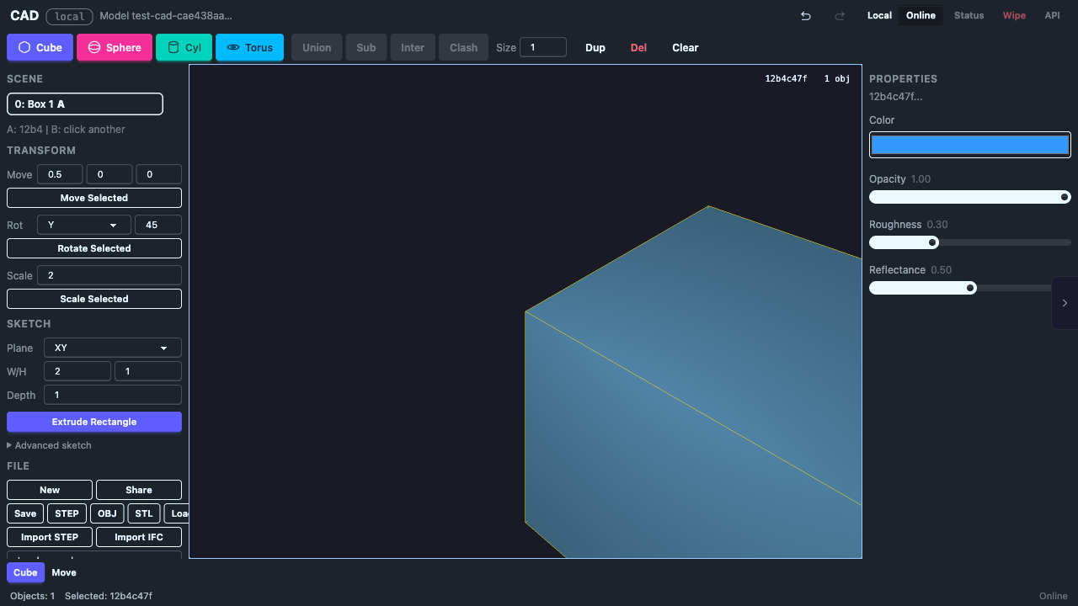Viewport: 1078px width, 606px height.
Task: Import a STEP file
Action: pyautogui.click(x=49, y=537)
